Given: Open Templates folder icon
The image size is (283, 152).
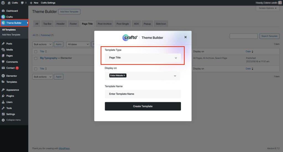Looking at the screenshot, I should pos(3,82).
